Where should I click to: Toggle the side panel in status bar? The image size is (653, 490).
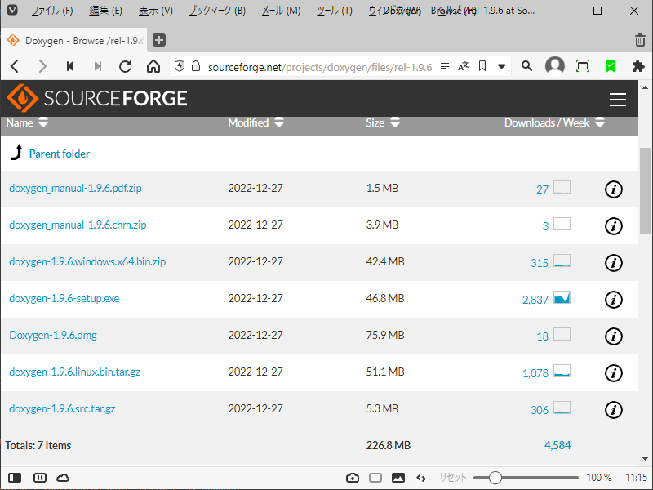(x=15, y=478)
